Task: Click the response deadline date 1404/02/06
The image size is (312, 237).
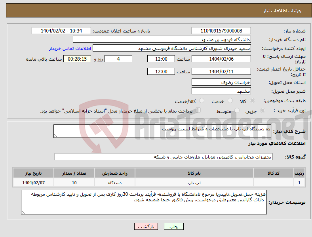Action: [221, 59]
